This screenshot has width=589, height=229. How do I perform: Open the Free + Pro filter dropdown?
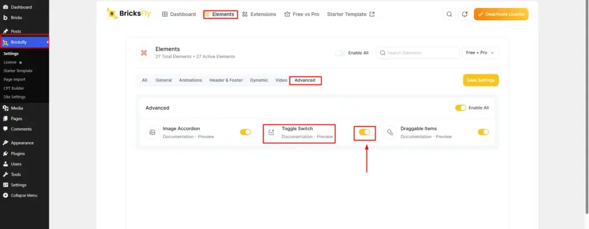(x=480, y=52)
